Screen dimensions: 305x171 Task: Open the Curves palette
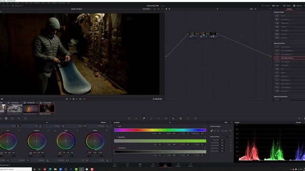pyautogui.click(x=129, y=118)
